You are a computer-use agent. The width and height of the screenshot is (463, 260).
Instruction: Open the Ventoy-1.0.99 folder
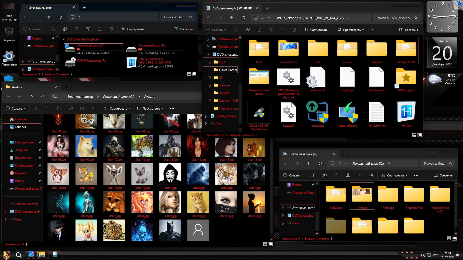(x=406, y=50)
